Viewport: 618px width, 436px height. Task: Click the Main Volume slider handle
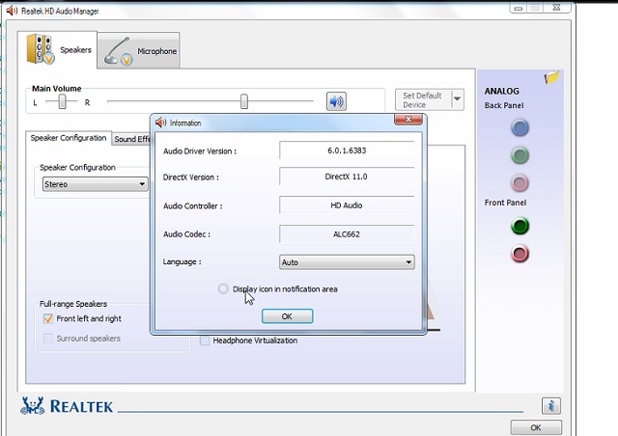coord(244,101)
